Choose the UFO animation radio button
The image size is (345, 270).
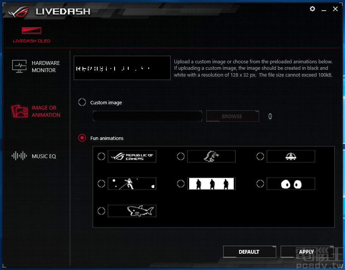tap(260, 156)
